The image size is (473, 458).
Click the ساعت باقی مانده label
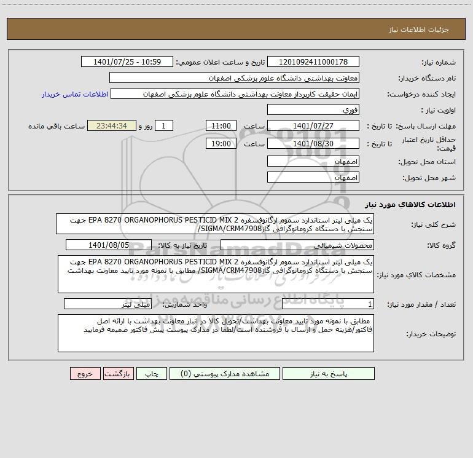pyautogui.click(x=57, y=126)
